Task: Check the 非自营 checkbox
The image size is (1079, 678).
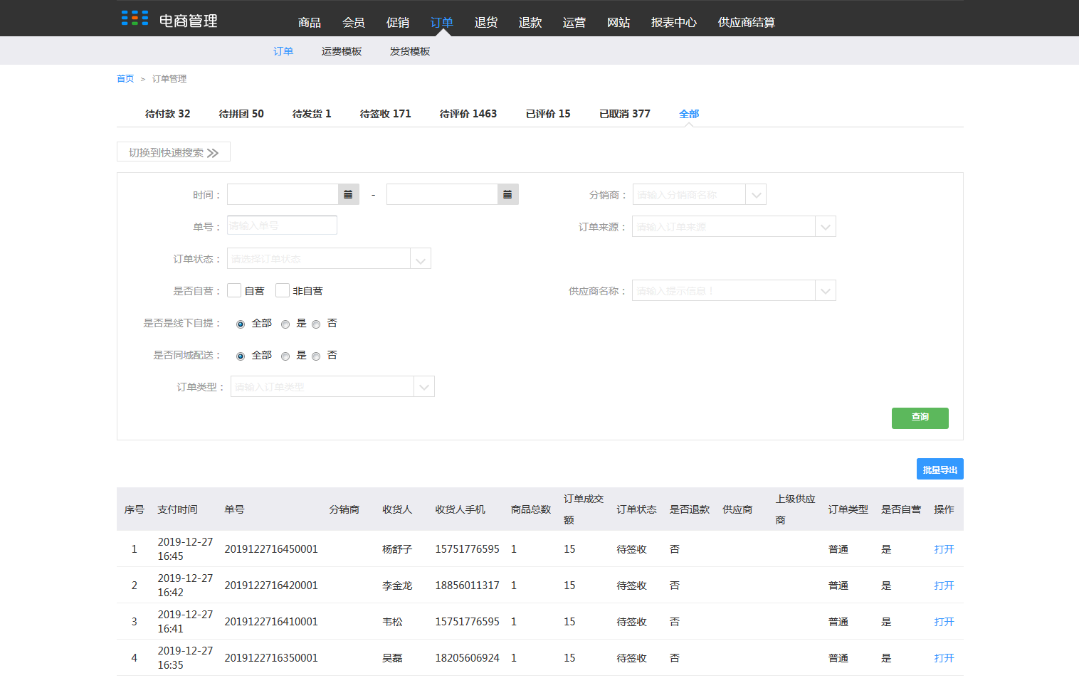Action: click(283, 290)
